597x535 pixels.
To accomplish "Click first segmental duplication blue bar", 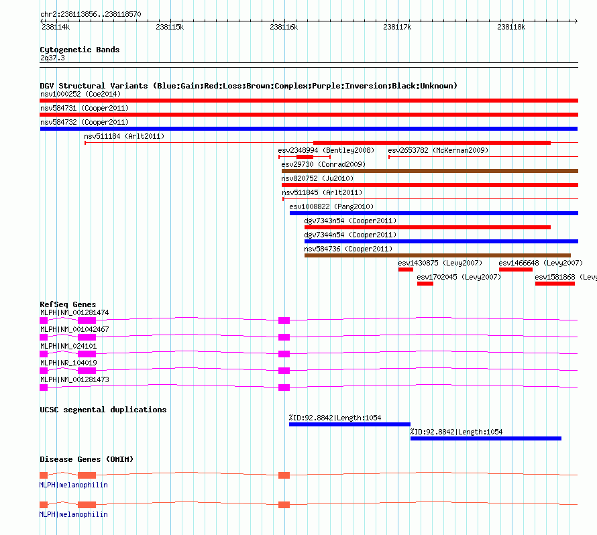I will (x=349, y=424).
